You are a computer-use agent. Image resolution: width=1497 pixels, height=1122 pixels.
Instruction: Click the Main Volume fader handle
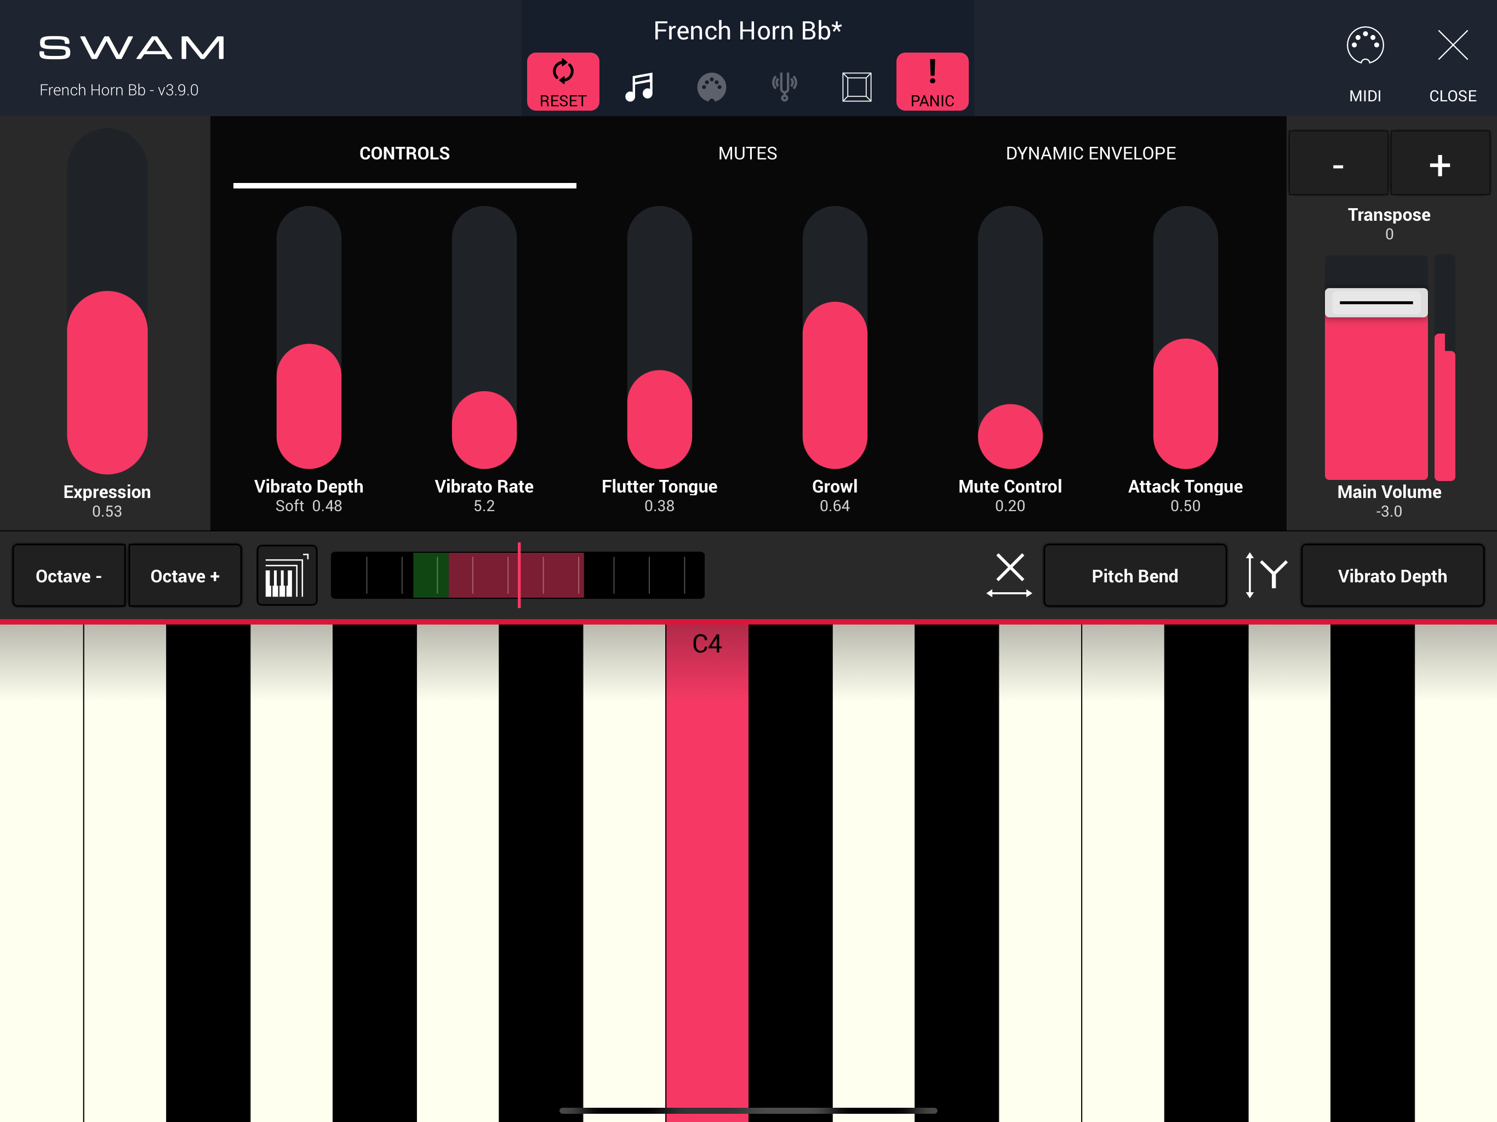coord(1376,302)
